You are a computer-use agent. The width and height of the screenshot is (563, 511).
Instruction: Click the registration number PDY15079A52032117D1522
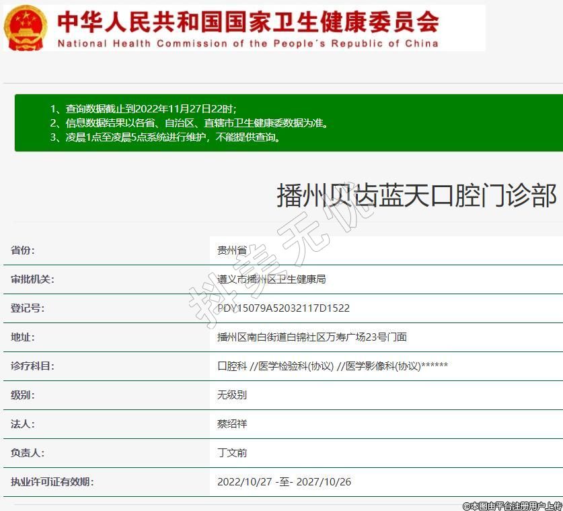[x=283, y=308]
